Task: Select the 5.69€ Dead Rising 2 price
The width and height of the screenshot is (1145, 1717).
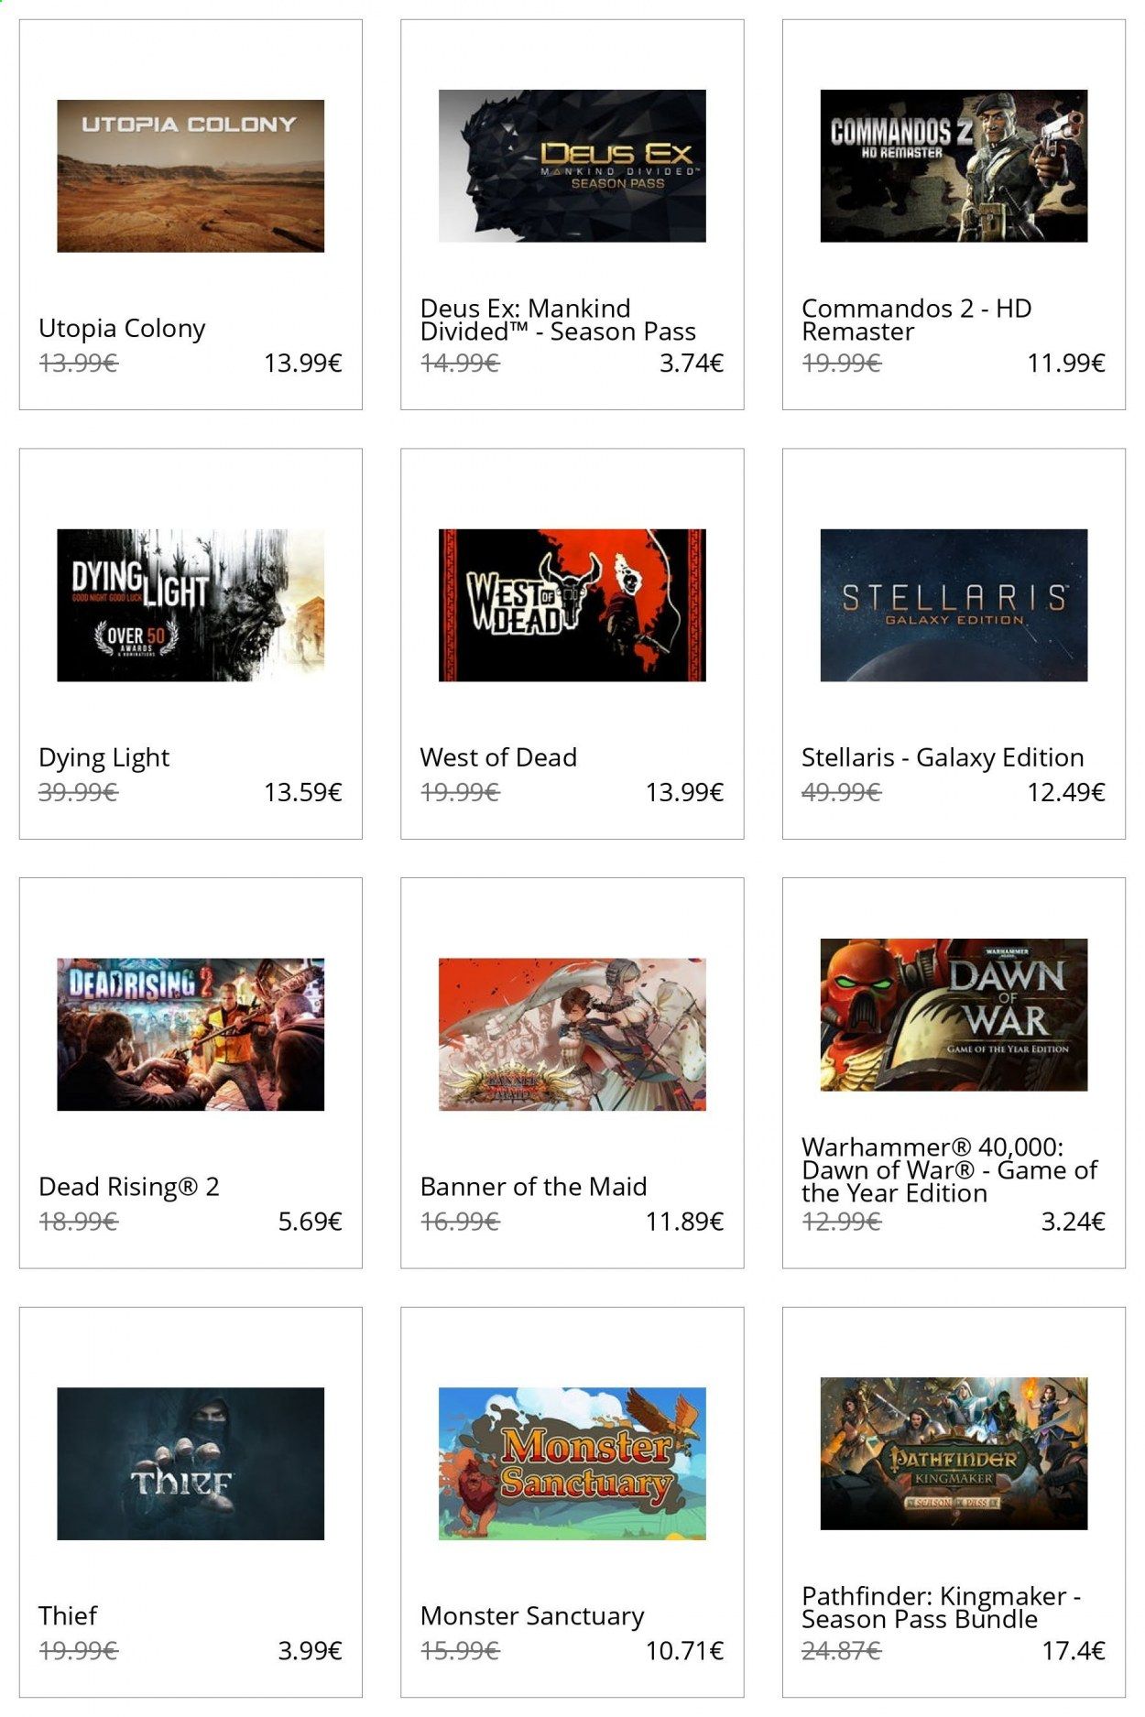Action: coord(311,1222)
